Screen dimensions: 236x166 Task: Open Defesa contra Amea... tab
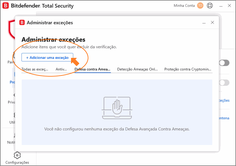click(x=92, y=69)
